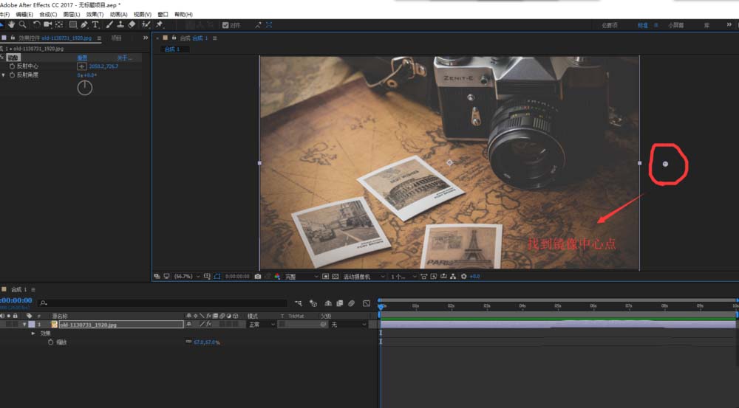This screenshot has width=739, height=408.
Task: Click 重置 to reset the effect
Action: click(82, 58)
